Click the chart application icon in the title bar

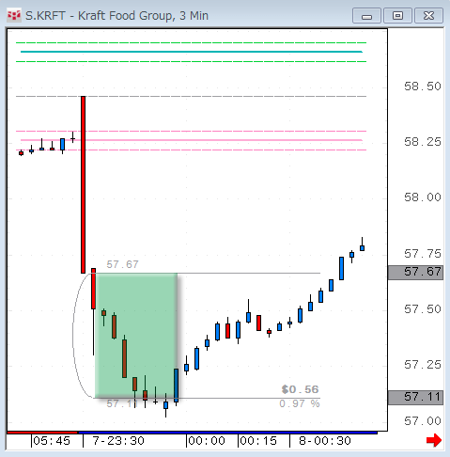pos(14,15)
